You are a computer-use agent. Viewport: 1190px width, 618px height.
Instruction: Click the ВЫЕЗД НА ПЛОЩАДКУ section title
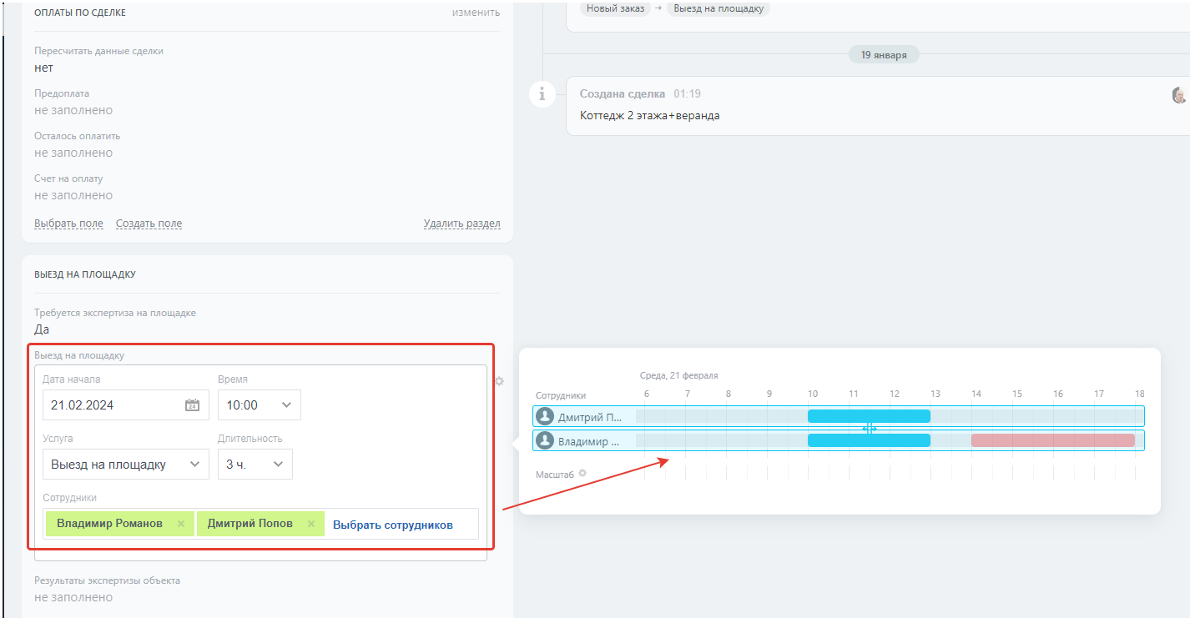point(85,274)
